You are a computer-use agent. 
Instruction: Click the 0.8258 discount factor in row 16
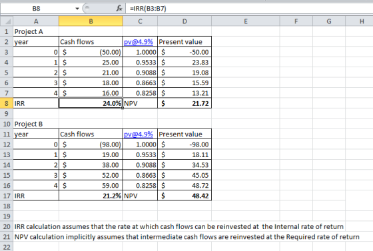click(x=140, y=185)
